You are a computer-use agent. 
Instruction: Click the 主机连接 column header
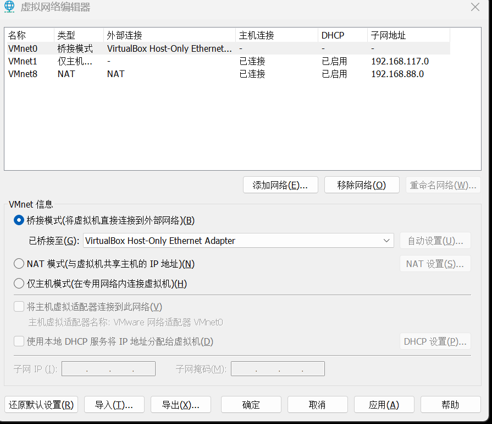coord(277,35)
